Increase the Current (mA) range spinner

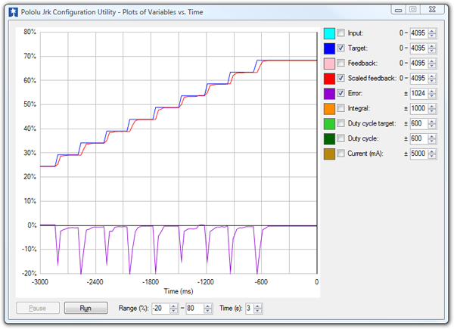click(432, 151)
